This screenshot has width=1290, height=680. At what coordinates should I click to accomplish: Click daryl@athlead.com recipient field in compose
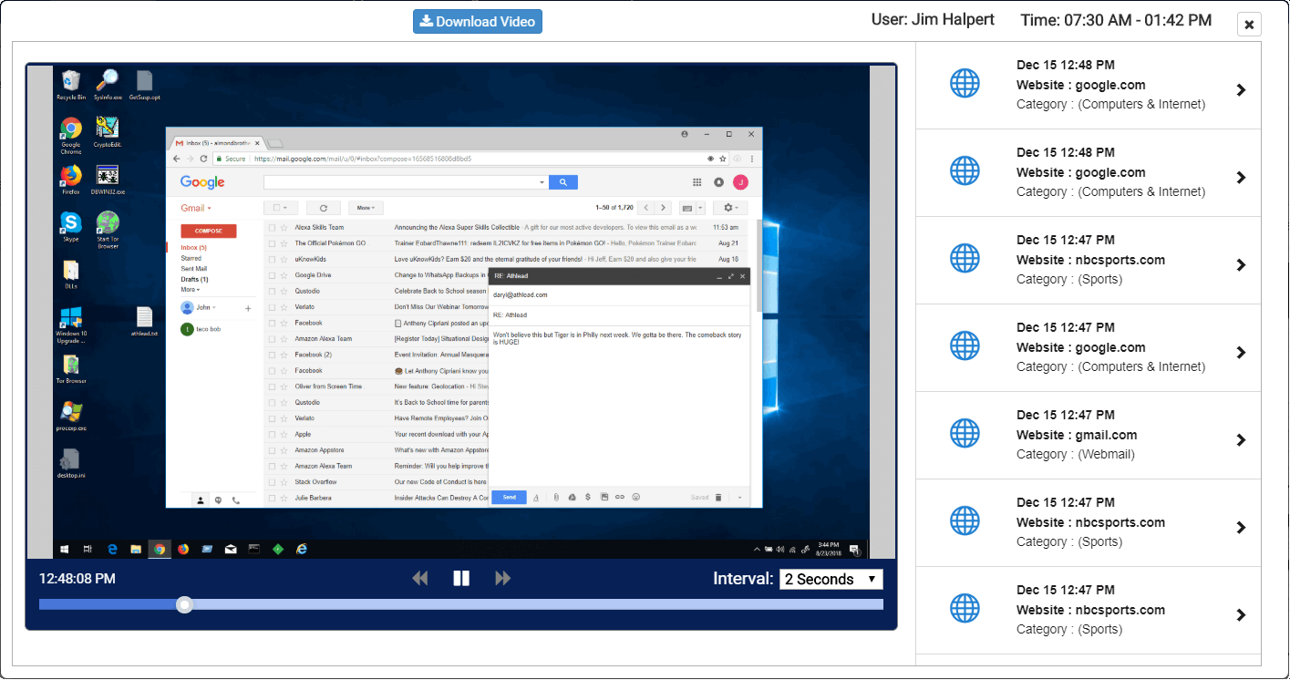coord(618,295)
